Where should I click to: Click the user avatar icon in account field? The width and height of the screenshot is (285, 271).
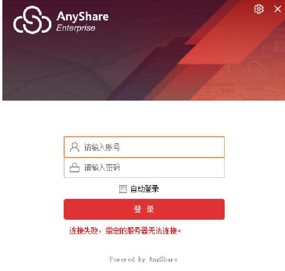pos(75,147)
